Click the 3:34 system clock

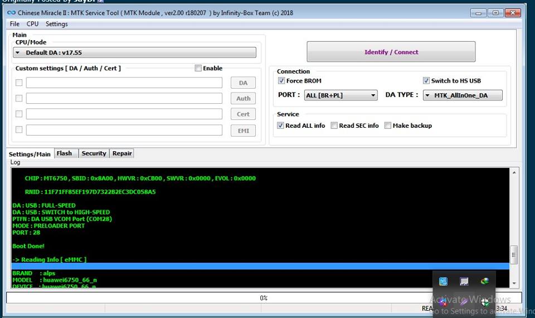[x=502, y=309]
